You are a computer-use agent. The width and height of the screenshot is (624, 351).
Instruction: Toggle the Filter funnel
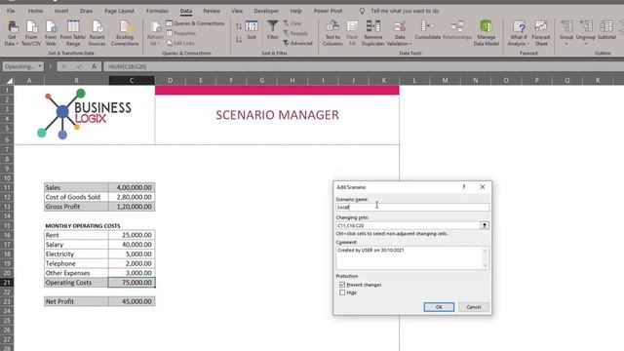tap(273, 30)
